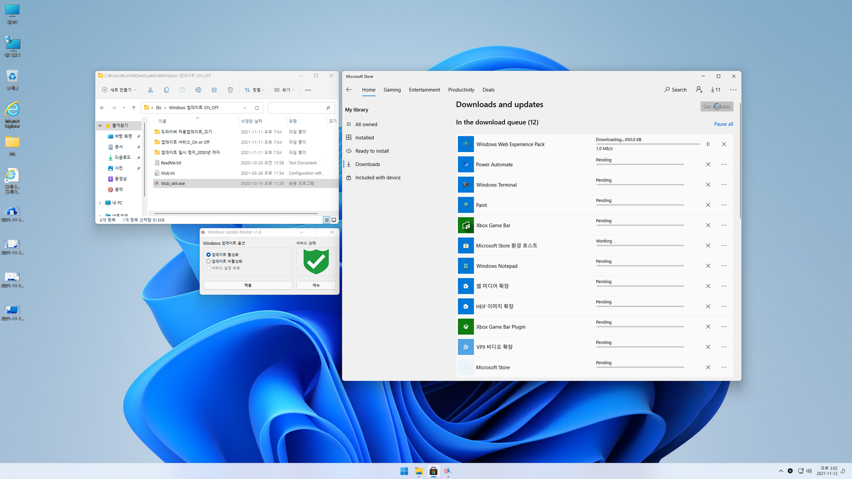The width and height of the screenshot is (852, 479).
Task: Cancel the Windows Notepad pending download
Action: pyautogui.click(x=708, y=266)
